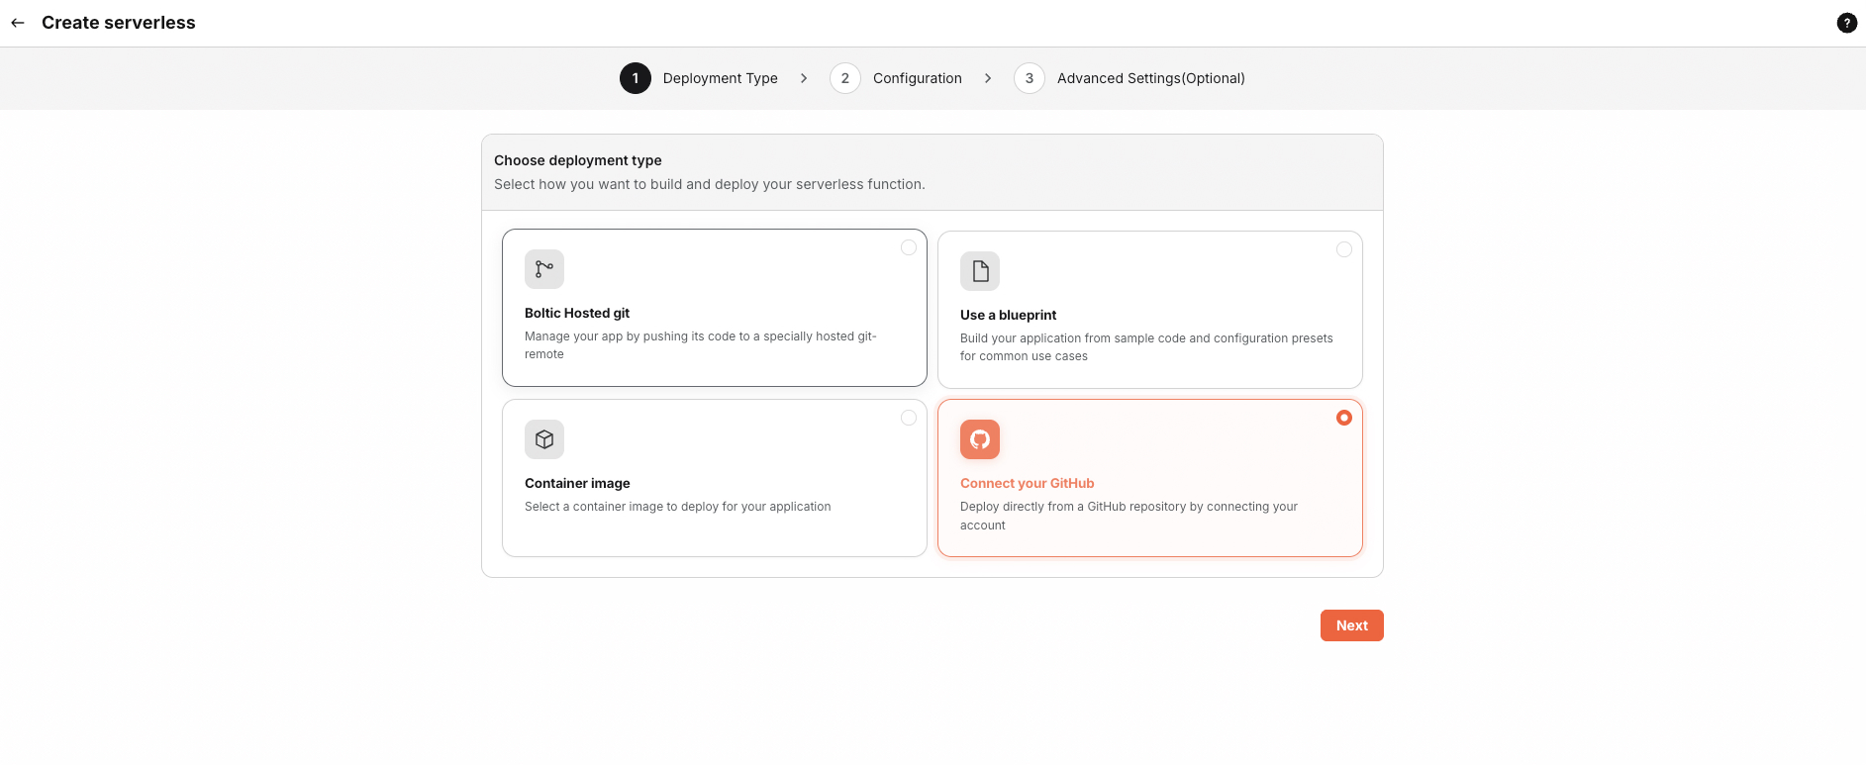Click the Boltic Hosted git title

(577, 313)
